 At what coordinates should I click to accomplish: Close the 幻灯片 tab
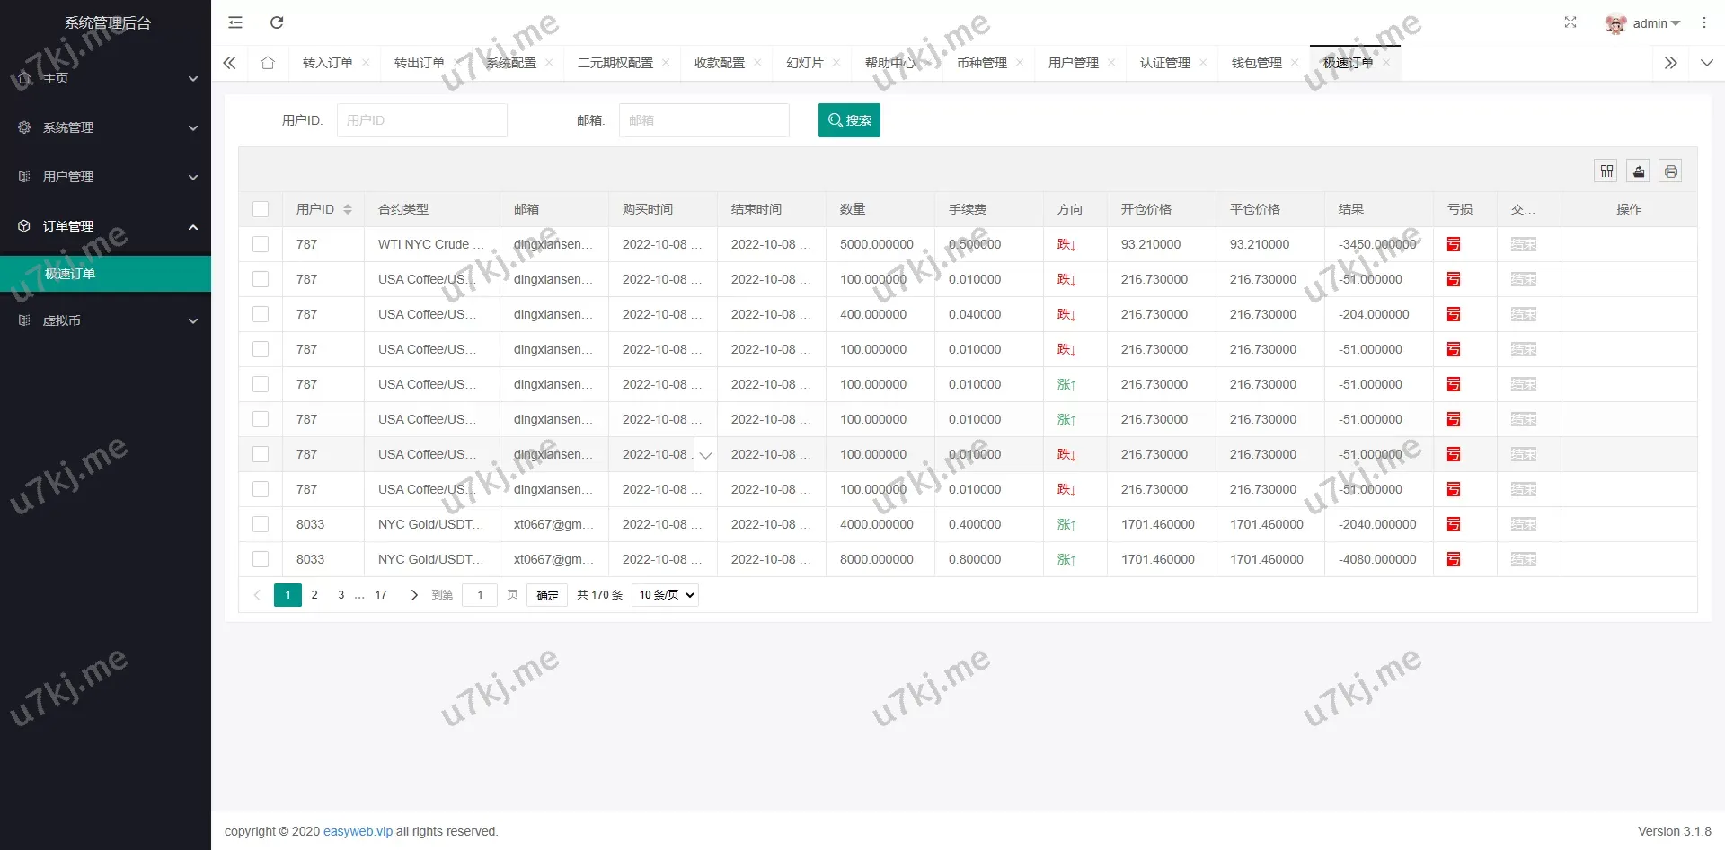[x=836, y=63]
